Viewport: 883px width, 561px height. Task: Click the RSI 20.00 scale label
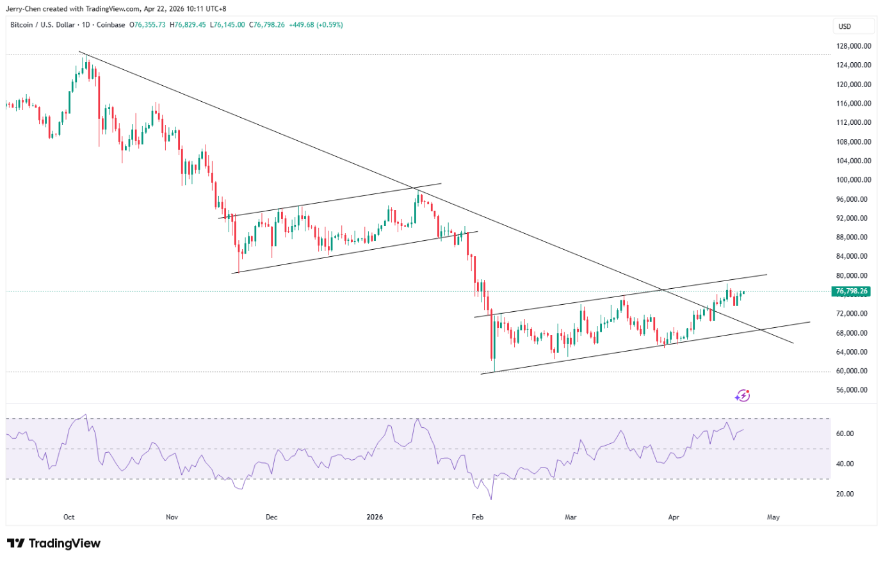click(x=845, y=494)
